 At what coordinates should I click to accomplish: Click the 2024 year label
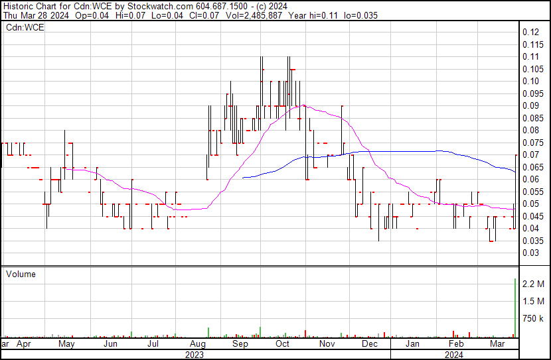453,355
